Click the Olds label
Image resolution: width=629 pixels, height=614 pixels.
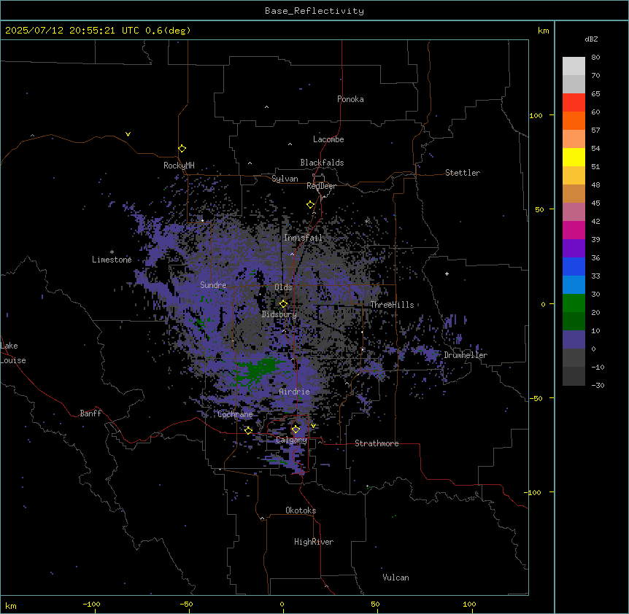tap(283, 287)
